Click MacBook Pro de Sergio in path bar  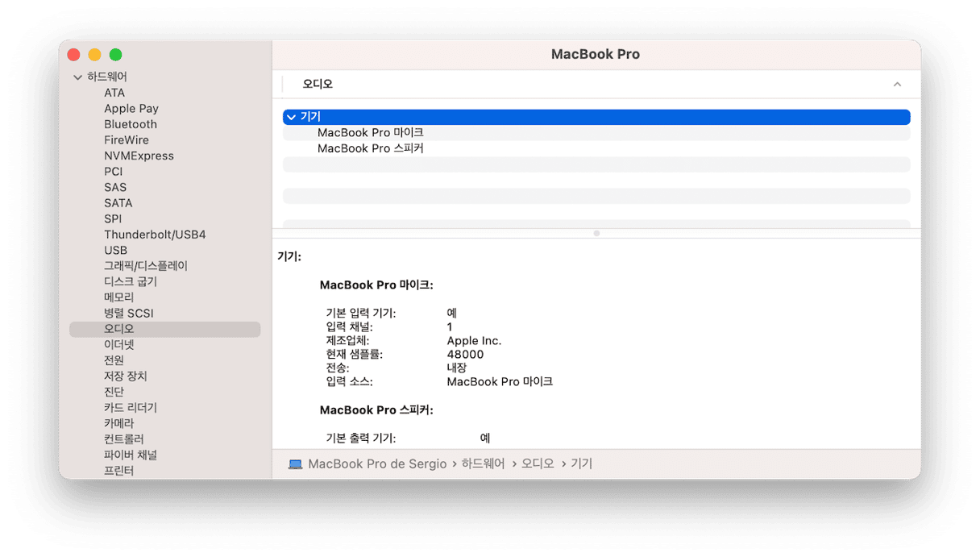(x=376, y=464)
